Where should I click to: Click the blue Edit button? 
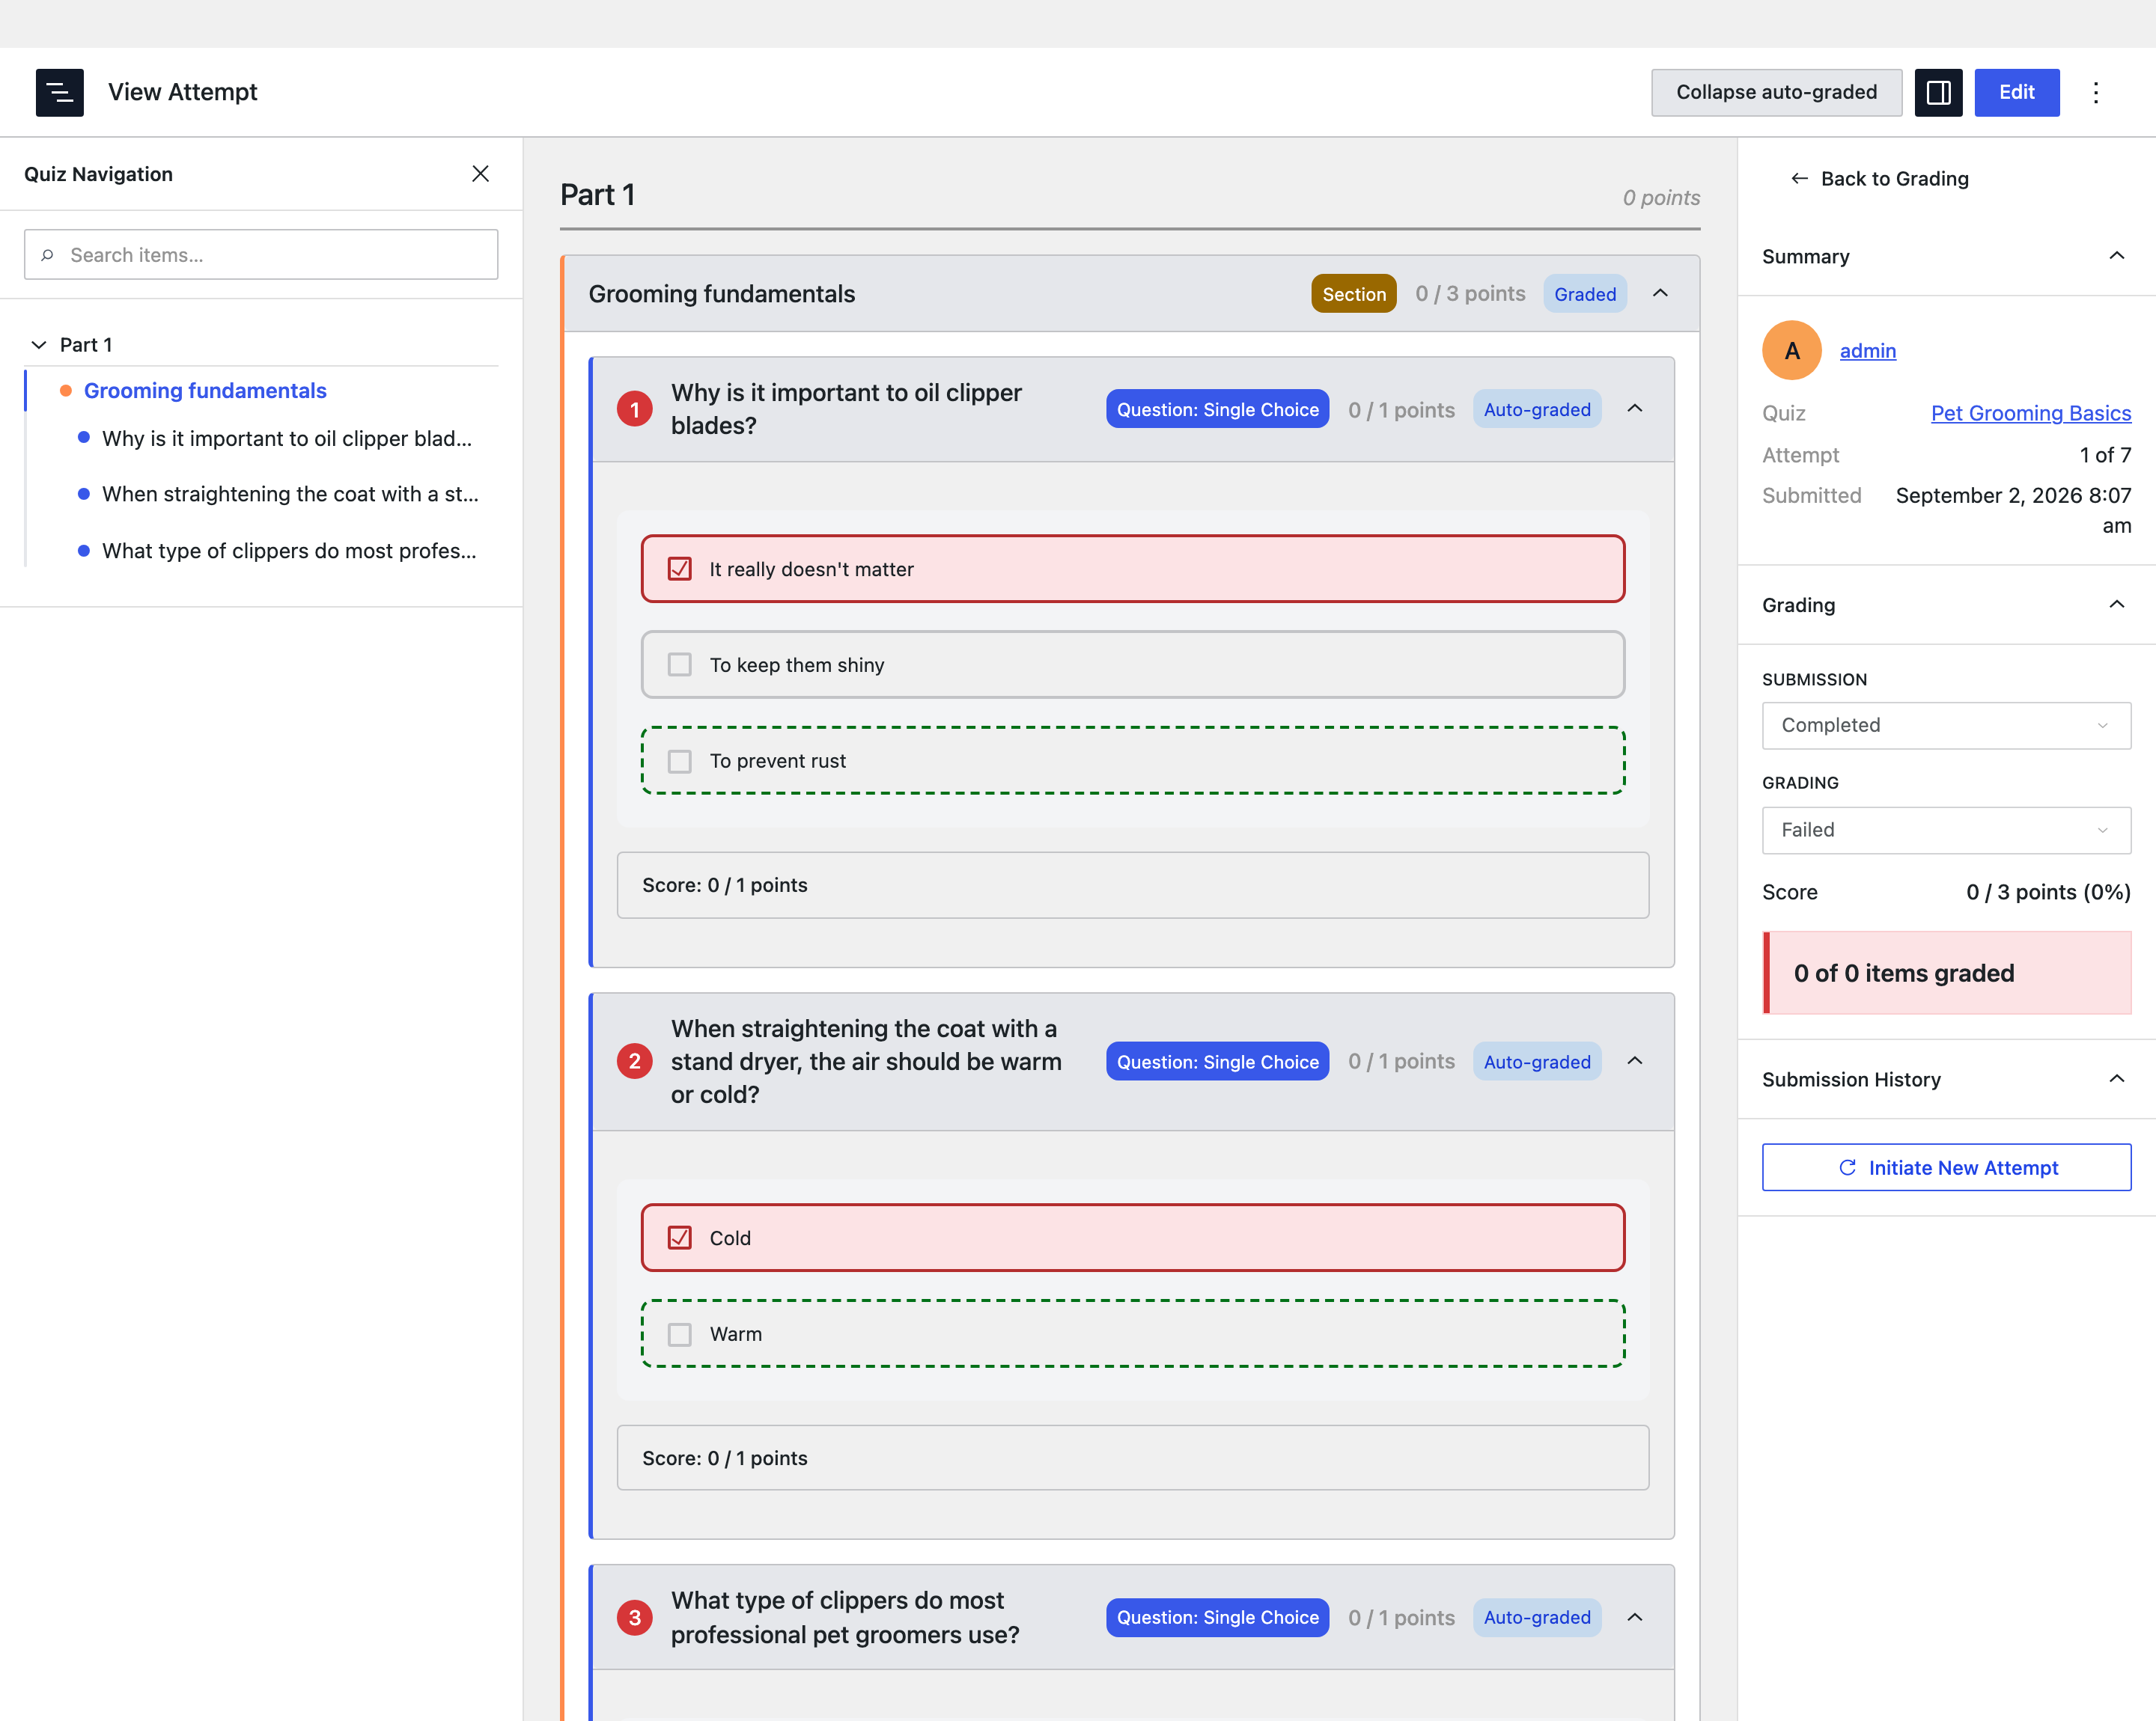(x=2016, y=92)
